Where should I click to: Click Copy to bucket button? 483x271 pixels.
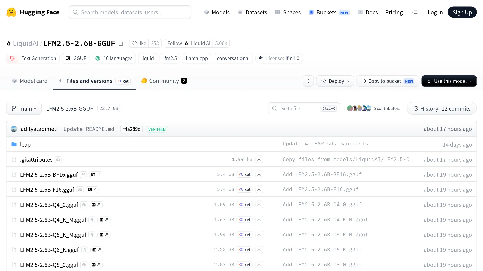[x=388, y=81]
